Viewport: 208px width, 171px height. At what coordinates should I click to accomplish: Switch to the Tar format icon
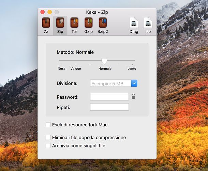coord(74,23)
